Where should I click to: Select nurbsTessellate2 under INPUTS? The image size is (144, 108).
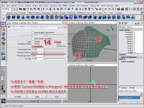pyautogui.click(x=127, y=61)
